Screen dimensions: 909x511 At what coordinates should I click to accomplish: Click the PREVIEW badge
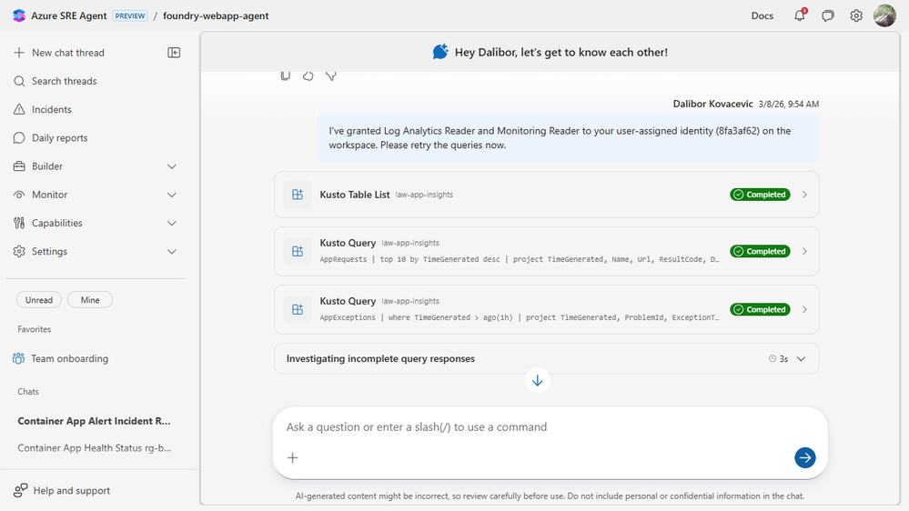coord(130,15)
